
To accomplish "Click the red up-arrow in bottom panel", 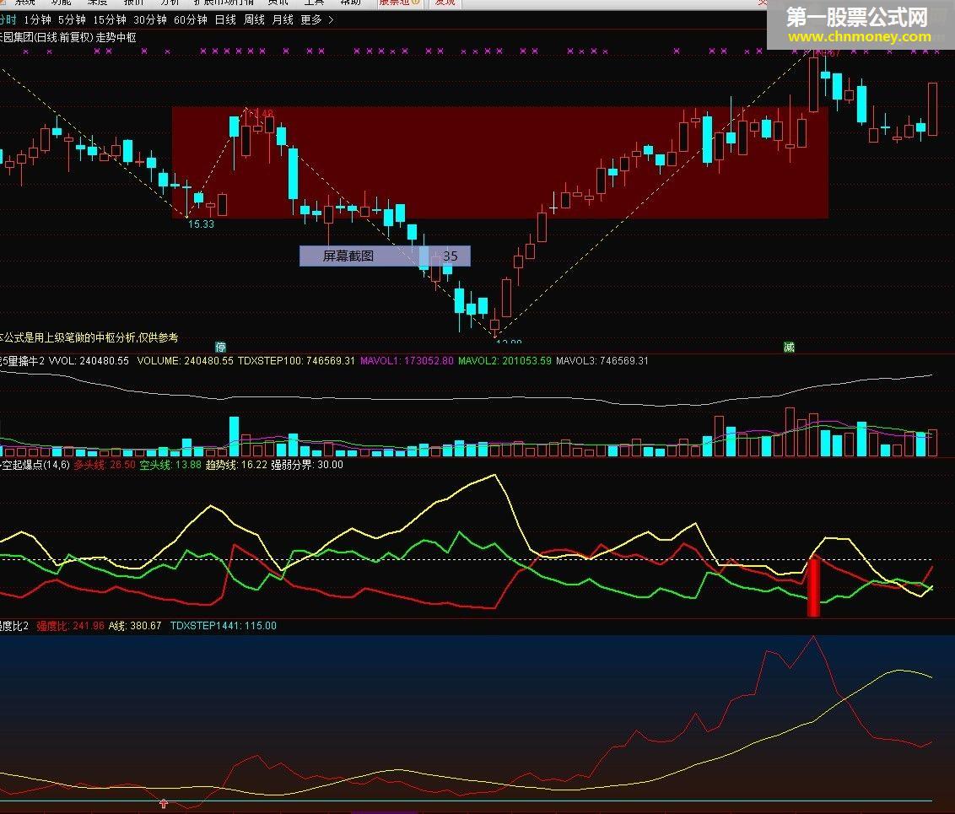I will (x=163, y=804).
